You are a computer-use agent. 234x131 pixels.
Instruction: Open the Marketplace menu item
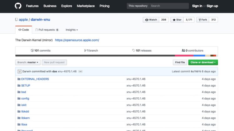[86, 6]
